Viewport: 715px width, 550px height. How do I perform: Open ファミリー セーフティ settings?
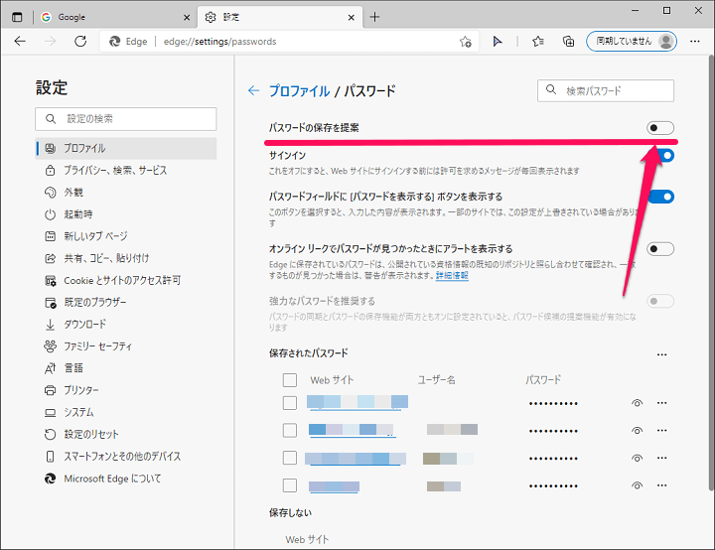point(126,346)
